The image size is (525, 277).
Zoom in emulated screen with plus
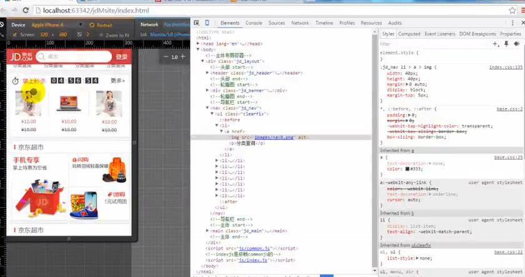[x=182, y=57]
